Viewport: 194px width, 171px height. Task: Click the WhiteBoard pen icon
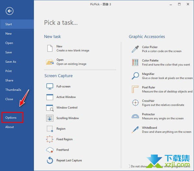point(135,130)
